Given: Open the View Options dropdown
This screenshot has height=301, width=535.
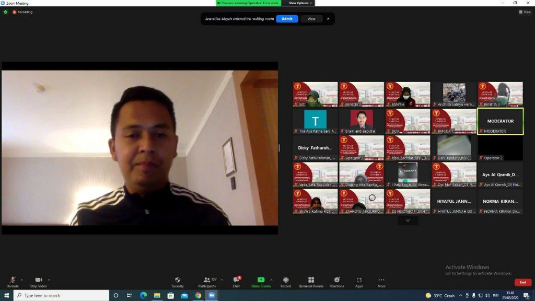Looking at the screenshot, I should pyautogui.click(x=300, y=3).
